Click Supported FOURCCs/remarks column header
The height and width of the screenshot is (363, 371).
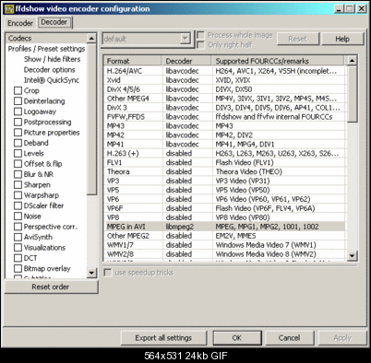point(278,61)
